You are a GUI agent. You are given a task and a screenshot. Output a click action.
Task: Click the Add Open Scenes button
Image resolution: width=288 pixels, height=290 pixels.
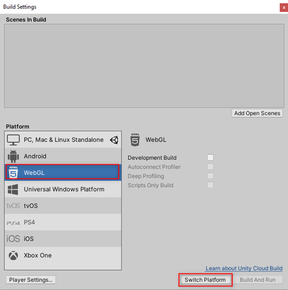point(257,113)
